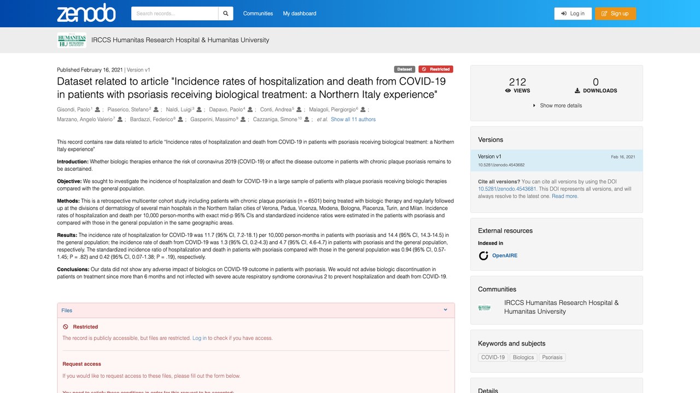Click the Biologics keyword tag
This screenshot has height=393, width=700.
tap(523, 358)
